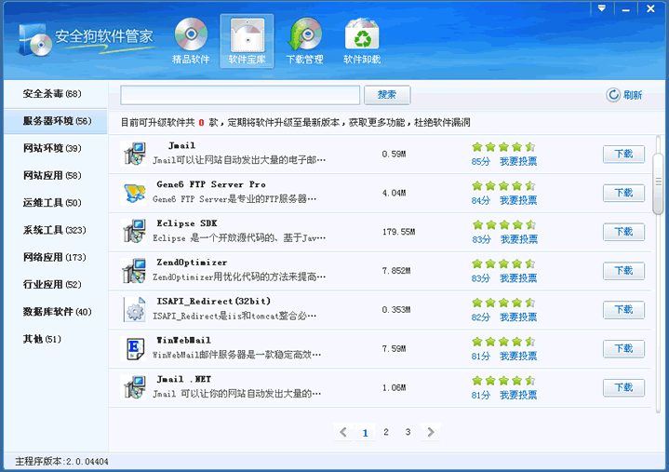Click the 85分 score text
669x472 pixels.
click(480, 161)
